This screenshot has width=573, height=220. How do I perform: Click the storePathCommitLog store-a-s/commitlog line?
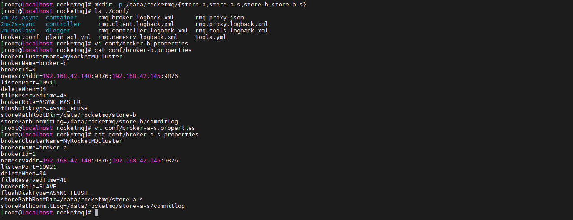coord(93,206)
